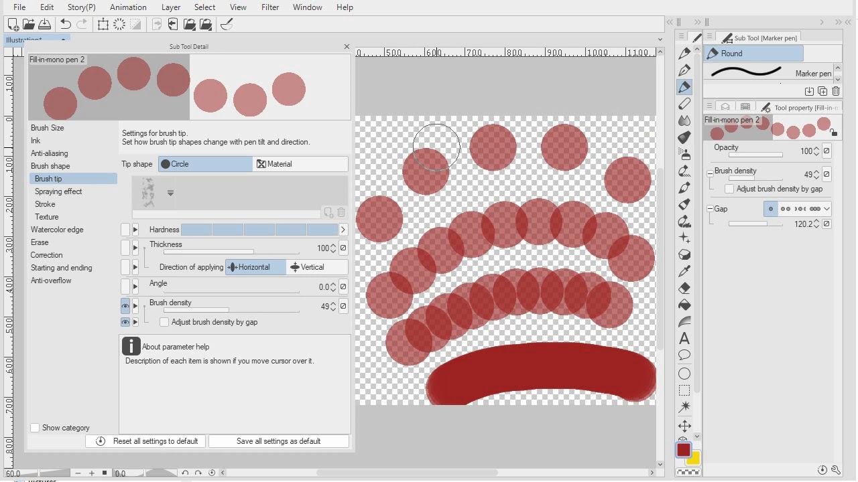Open the File menu

19,7
